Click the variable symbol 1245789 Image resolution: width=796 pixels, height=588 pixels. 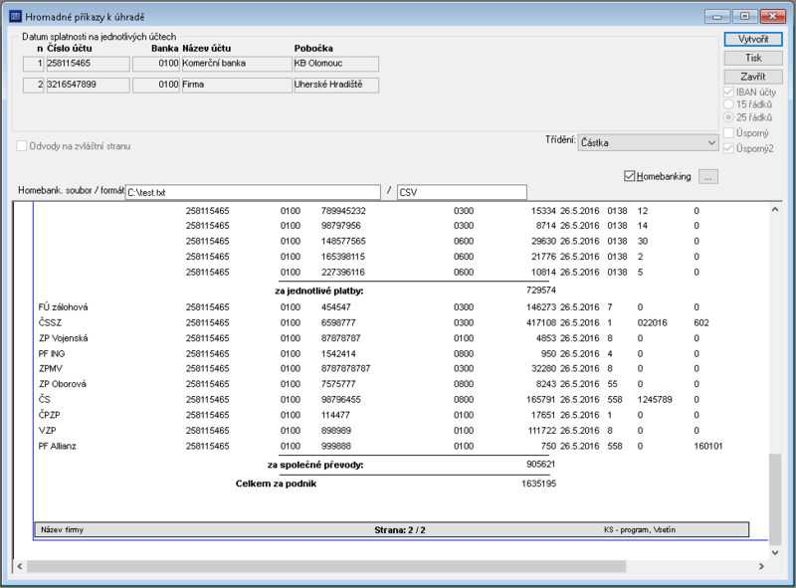[x=655, y=400]
